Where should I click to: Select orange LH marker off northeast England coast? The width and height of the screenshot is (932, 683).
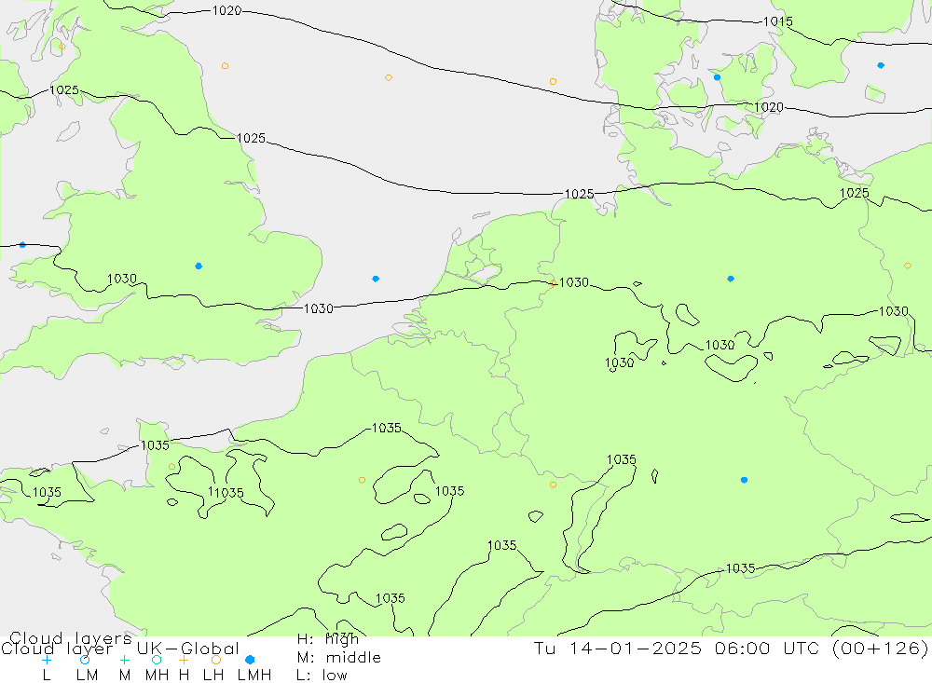(x=225, y=66)
